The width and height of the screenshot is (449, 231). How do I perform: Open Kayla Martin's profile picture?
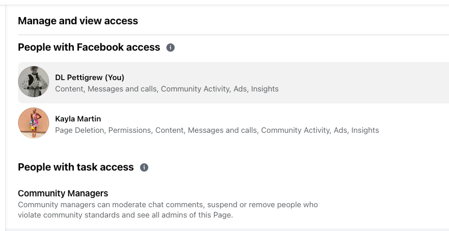34,123
